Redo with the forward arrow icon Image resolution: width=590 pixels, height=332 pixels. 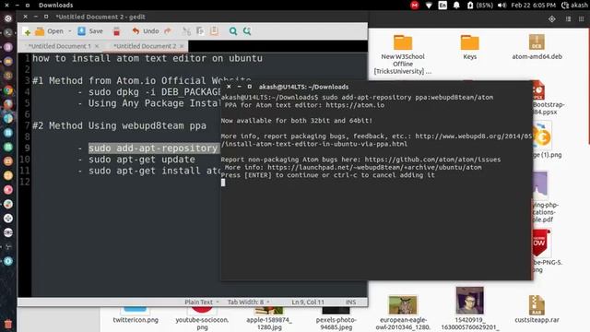(168, 31)
